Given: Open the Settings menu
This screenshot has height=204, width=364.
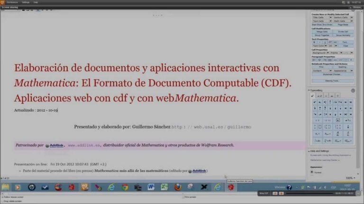Looking at the screenshot, I should [26, 2].
